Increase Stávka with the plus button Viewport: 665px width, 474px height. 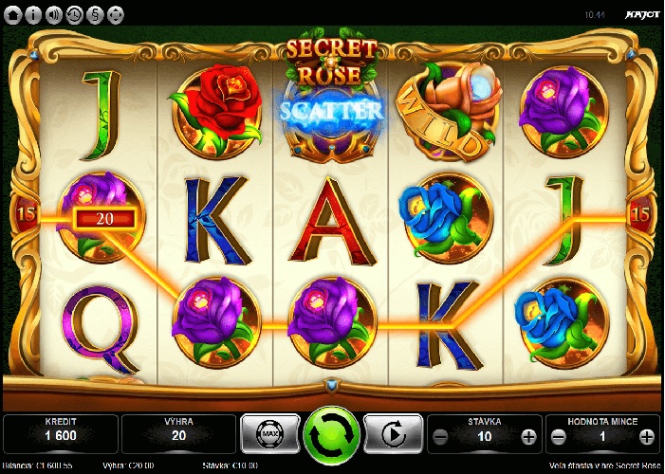pos(528,437)
